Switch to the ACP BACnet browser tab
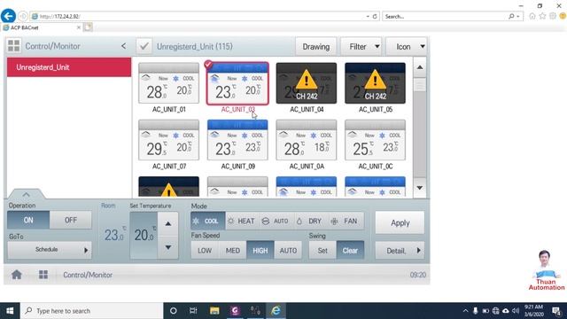Image resolution: width=567 pixels, height=319 pixels. click(41, 27)
